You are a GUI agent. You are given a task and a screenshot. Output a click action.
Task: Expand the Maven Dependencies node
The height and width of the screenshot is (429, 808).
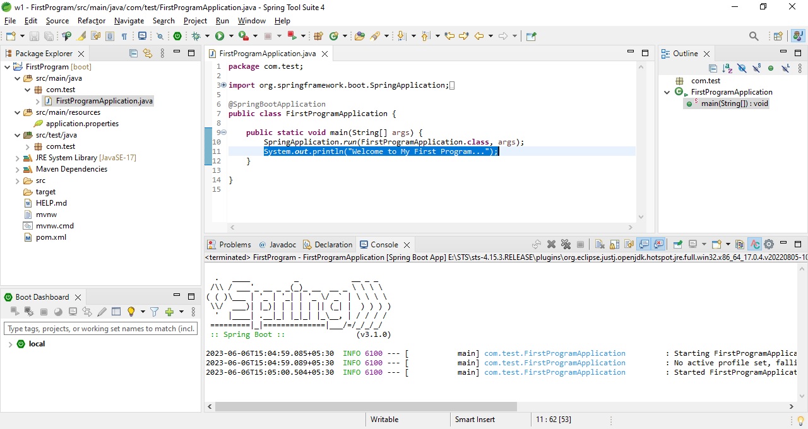click(x=18, y=168)
